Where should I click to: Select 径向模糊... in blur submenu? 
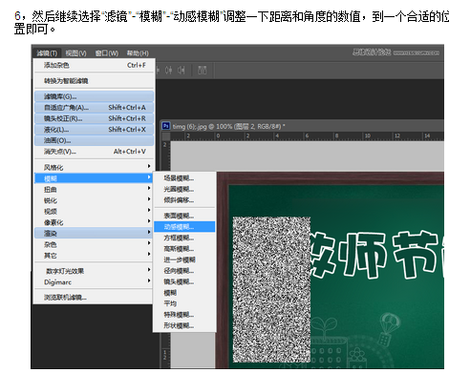(x=184, y=271)
